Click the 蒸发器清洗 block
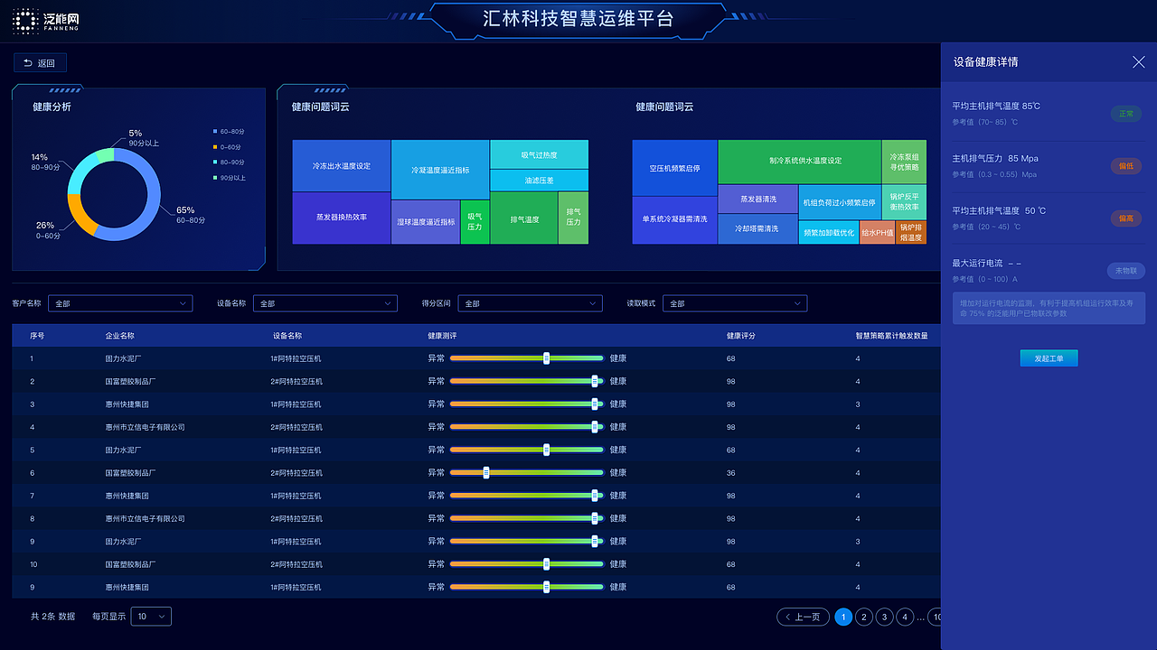Image resolution: width=1157 pixels, height=650 pixels. [758, 199]
